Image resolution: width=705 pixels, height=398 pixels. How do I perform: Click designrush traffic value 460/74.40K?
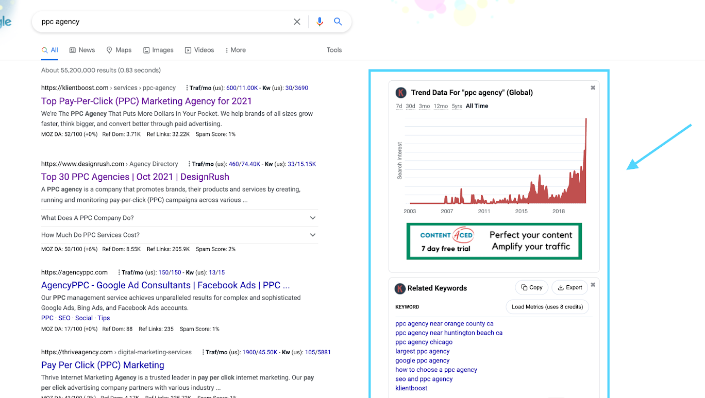click(x=244, y=164)
